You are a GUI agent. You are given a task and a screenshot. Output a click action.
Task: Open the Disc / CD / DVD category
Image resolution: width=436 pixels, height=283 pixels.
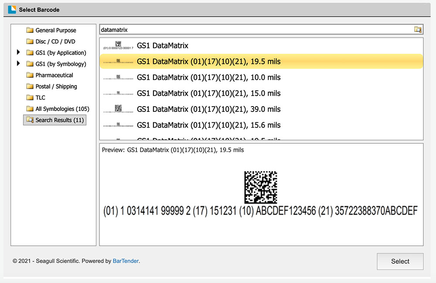[55, 41]
